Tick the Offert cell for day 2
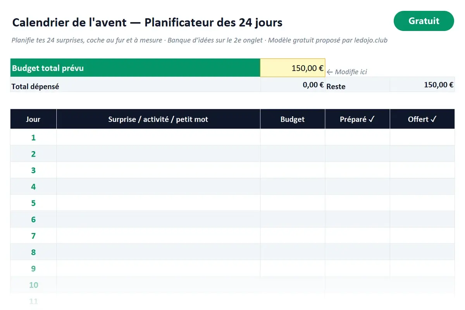This screenshot has height=310, width=465. tap(422, 153)
